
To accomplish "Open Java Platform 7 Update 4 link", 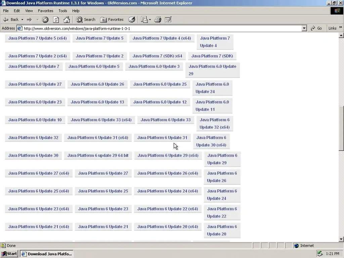I will (x=215, y=42).
